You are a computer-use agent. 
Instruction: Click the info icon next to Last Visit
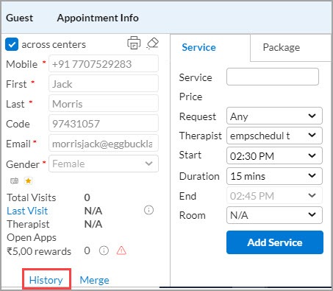click(x=148, y=210)
